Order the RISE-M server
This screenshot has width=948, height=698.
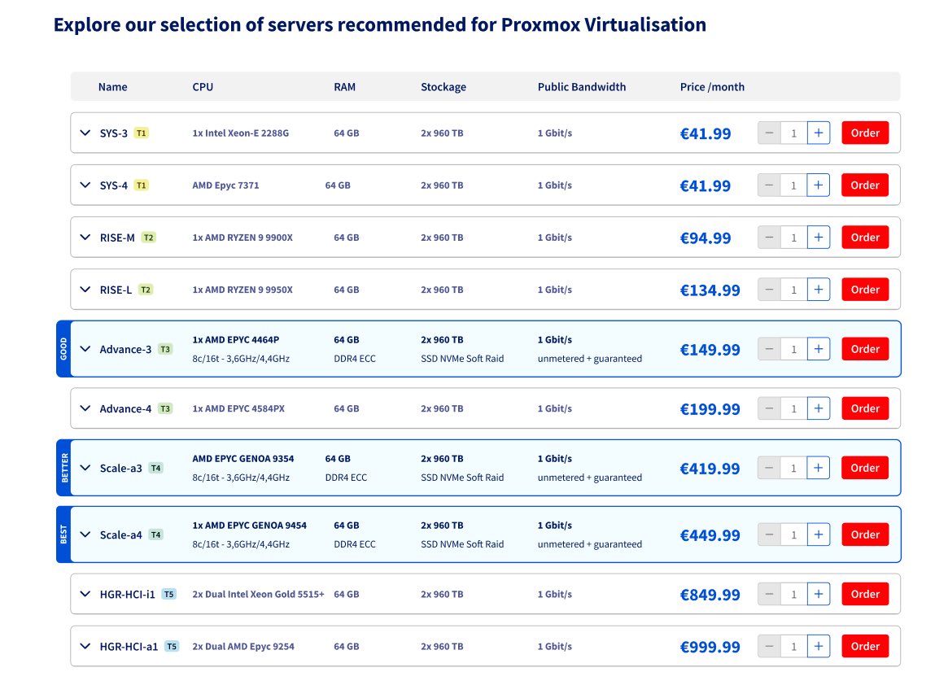(x=865, y=238)
